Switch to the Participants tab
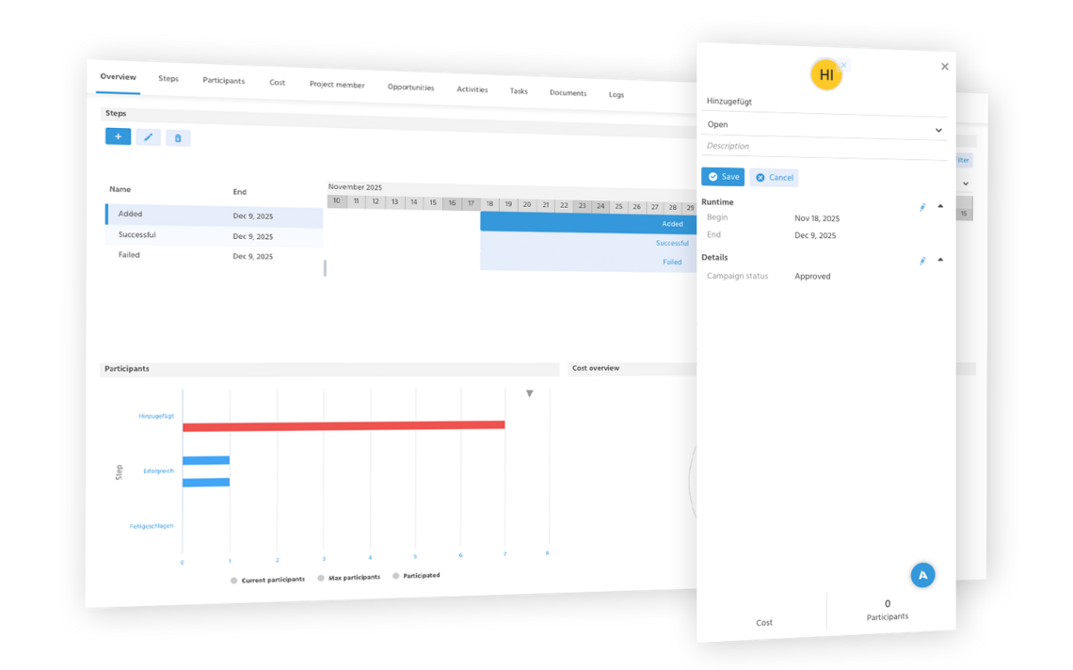 pos(223,81)
